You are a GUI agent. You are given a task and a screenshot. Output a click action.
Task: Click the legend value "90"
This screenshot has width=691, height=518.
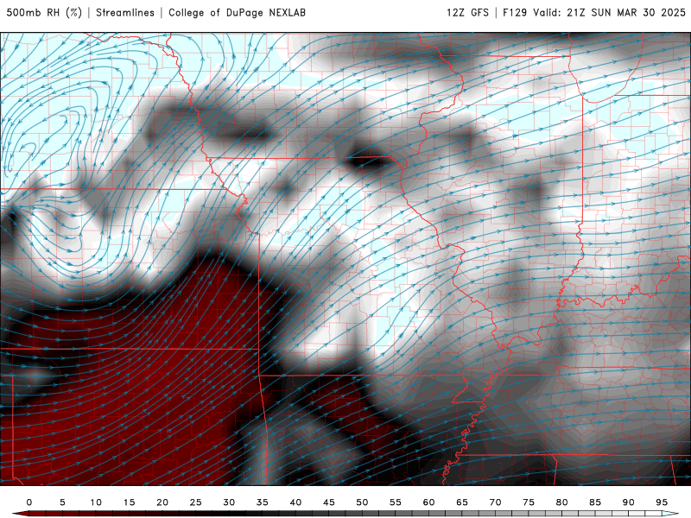(x=628, y=502)
